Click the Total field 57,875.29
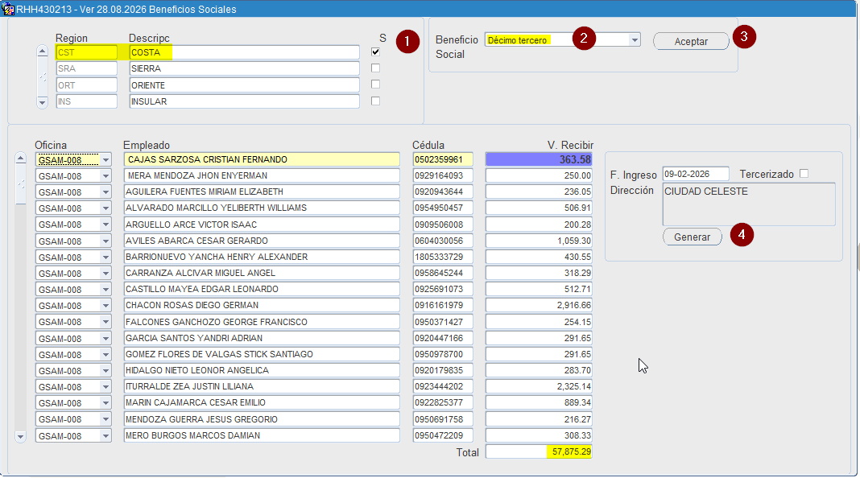This screenshot has width=860, height=478. click(539, 451)
